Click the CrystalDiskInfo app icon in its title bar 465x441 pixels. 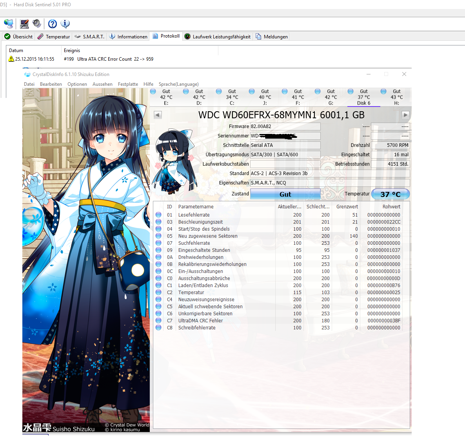tap(27, 74)
